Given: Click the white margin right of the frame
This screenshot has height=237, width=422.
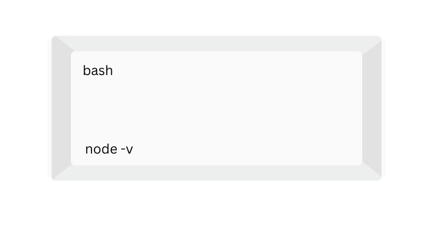Looking at the screenshot, I should (x=403, y=108).
